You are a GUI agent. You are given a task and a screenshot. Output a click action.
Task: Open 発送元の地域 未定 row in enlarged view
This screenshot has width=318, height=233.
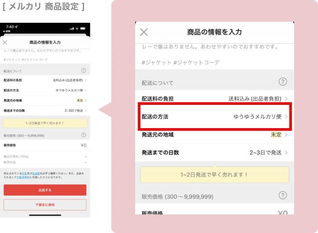coord(215,135)
